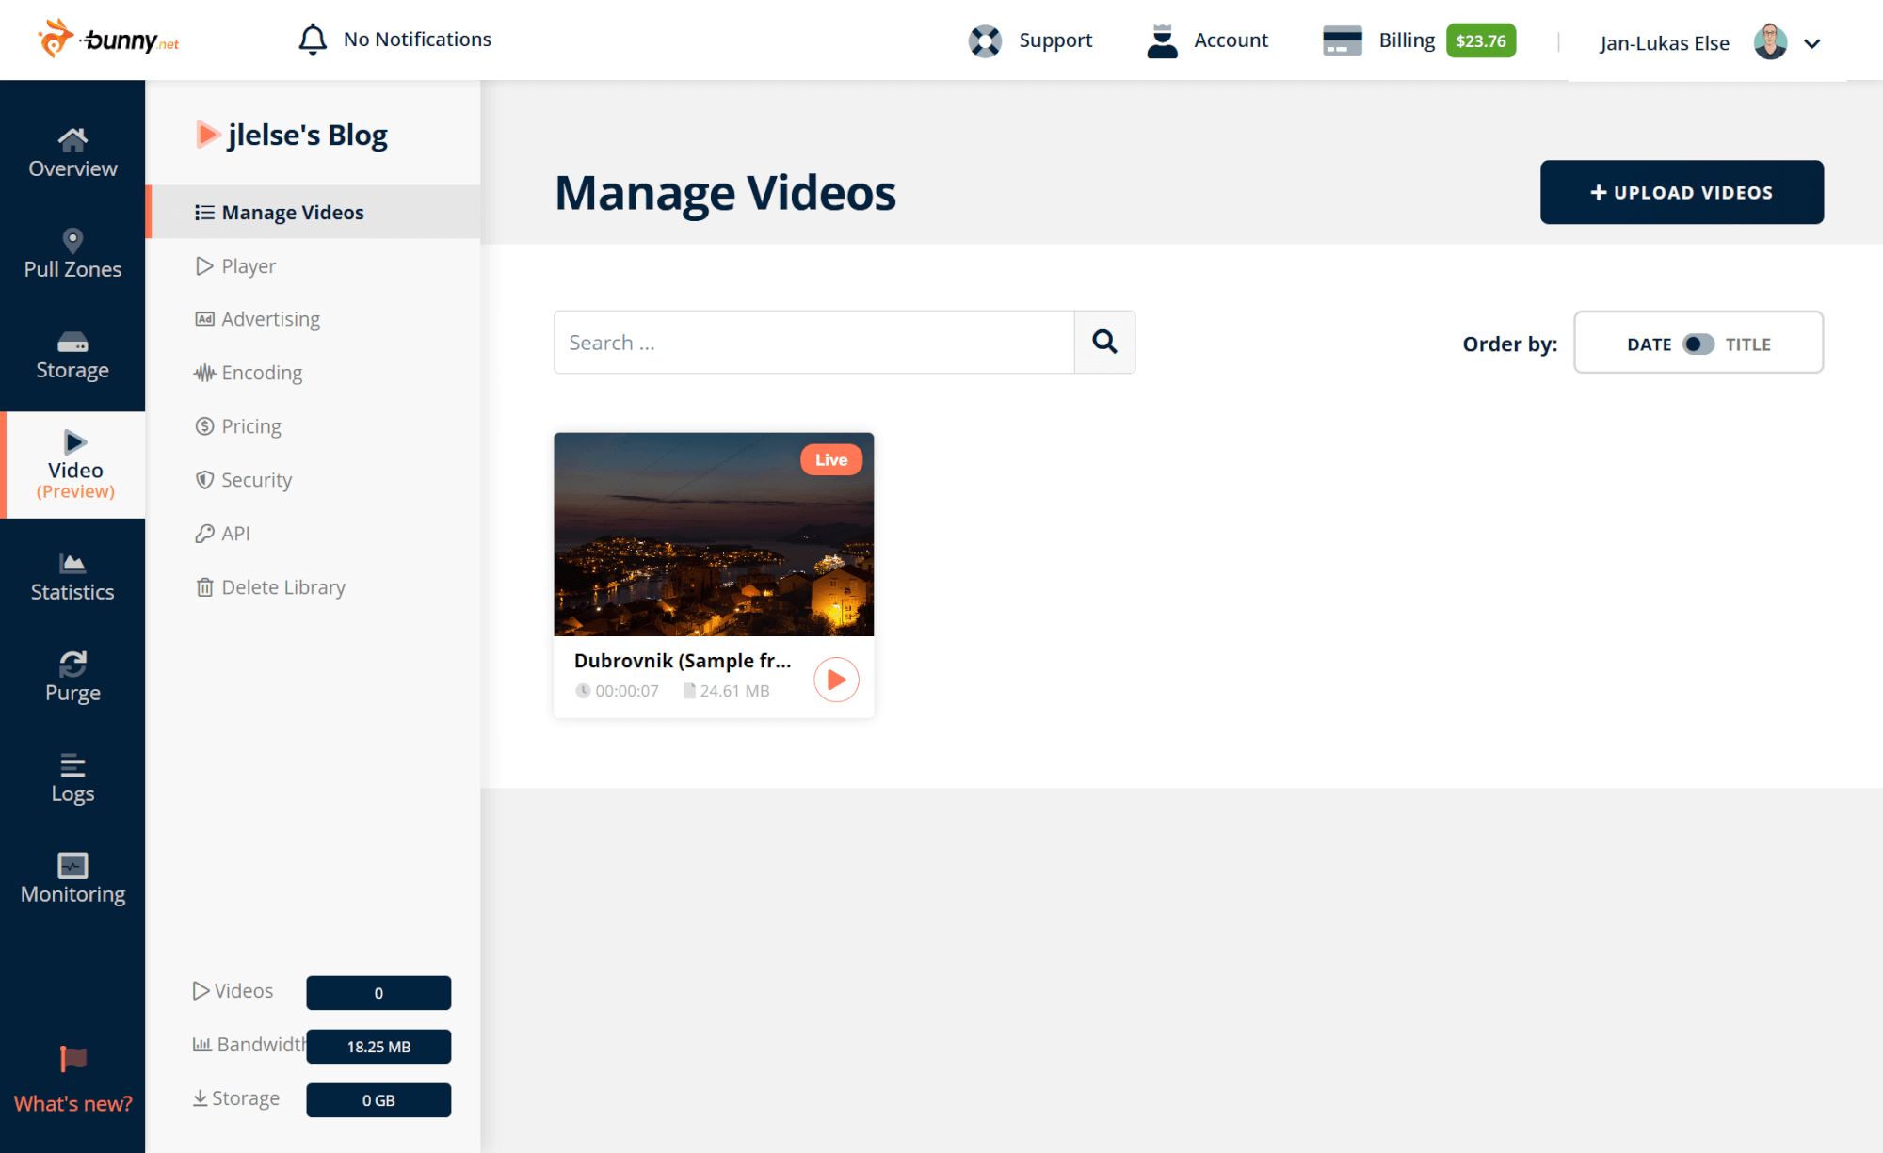This screenshot has height=1153, width=1883.
Task: Click the No Notifications text
Action: coord(417,40)
